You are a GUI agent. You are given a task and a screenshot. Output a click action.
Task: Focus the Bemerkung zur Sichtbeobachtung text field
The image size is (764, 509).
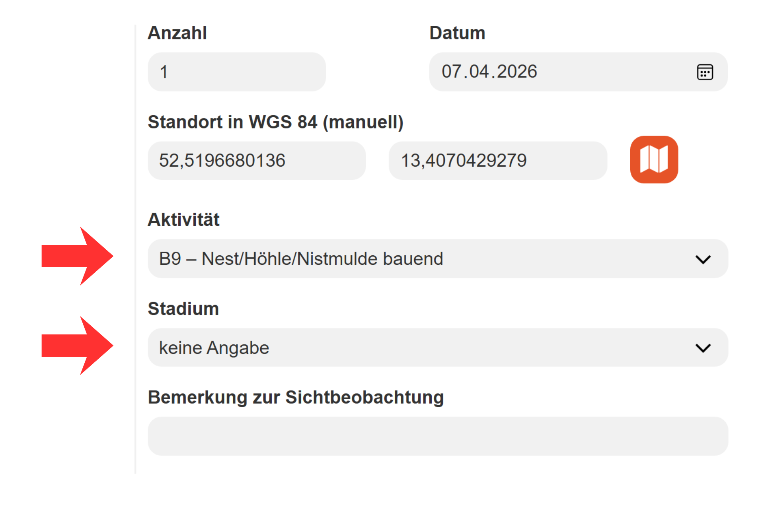pos(438,436)
